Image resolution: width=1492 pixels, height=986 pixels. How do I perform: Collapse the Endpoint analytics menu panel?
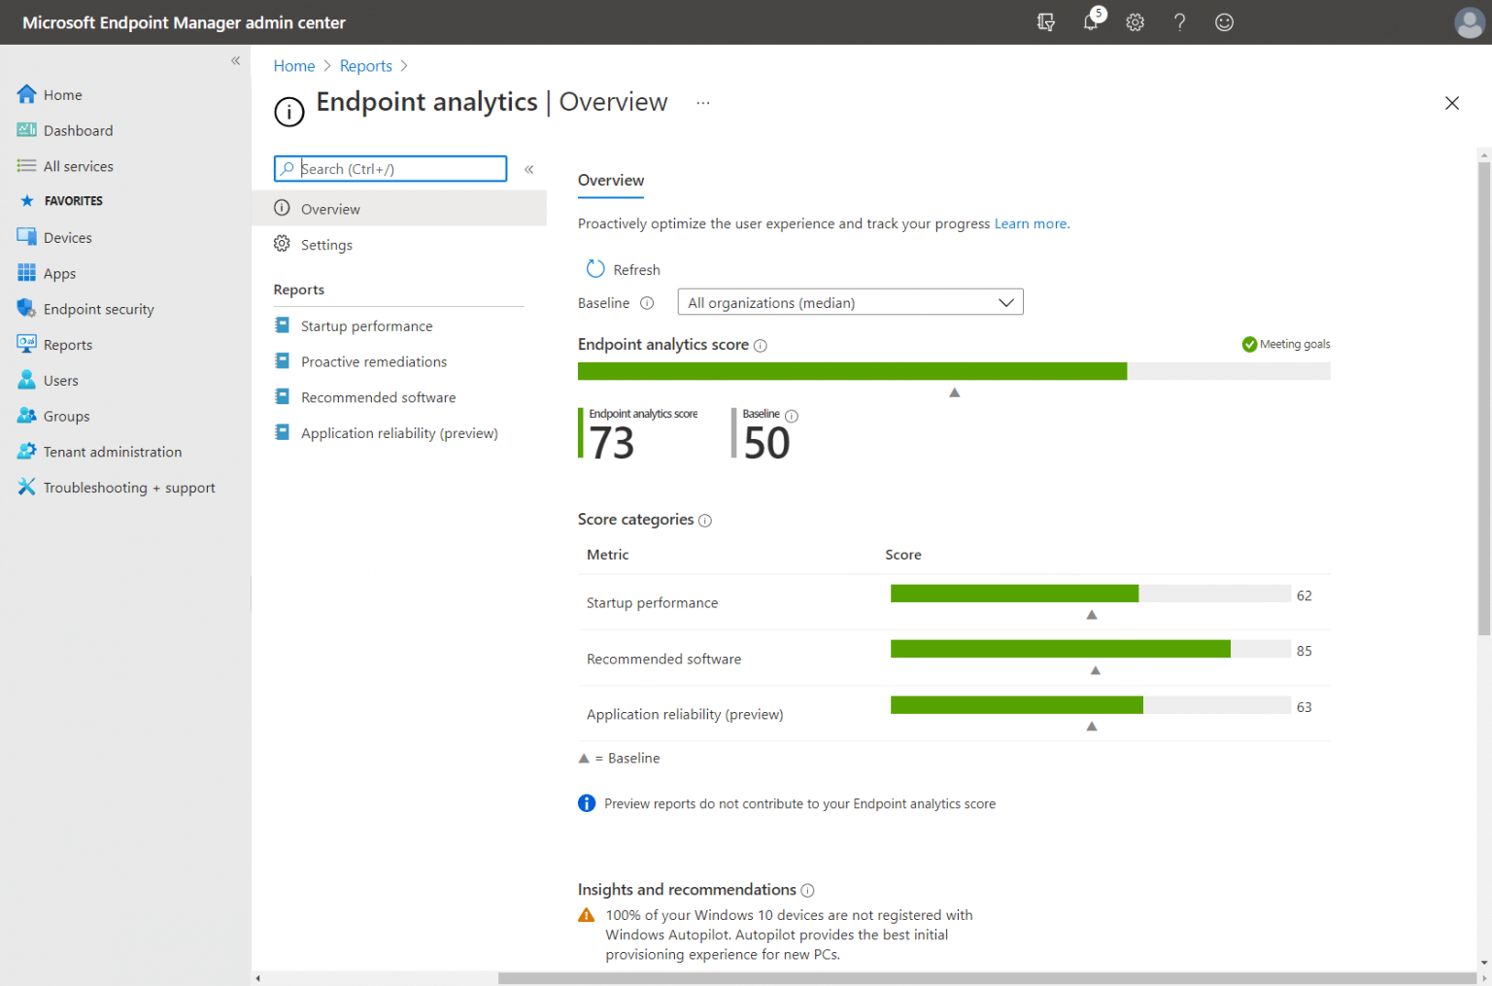(529, 168)
